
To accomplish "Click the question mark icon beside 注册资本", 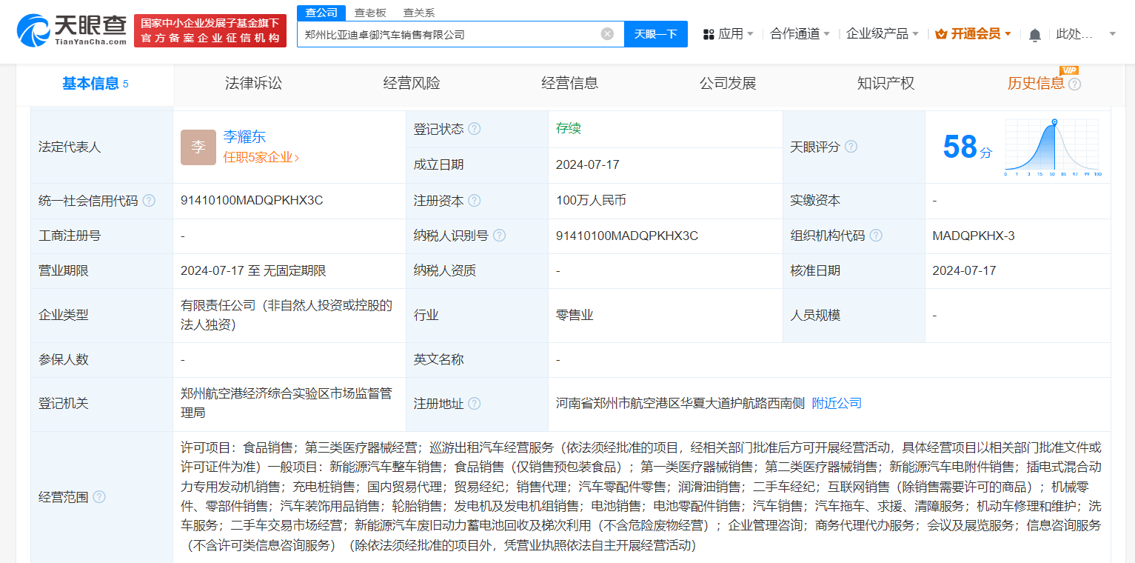I will [x=476, y=200].
